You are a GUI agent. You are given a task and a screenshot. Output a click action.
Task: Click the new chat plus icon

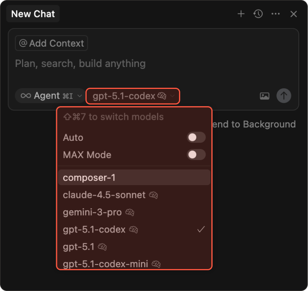tap(241, 14)
